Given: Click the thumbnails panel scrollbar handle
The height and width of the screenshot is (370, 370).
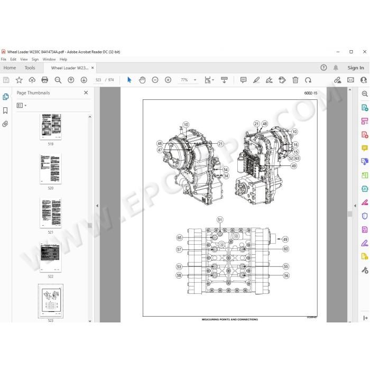Looking at the screenshot, I should point(90,225).
